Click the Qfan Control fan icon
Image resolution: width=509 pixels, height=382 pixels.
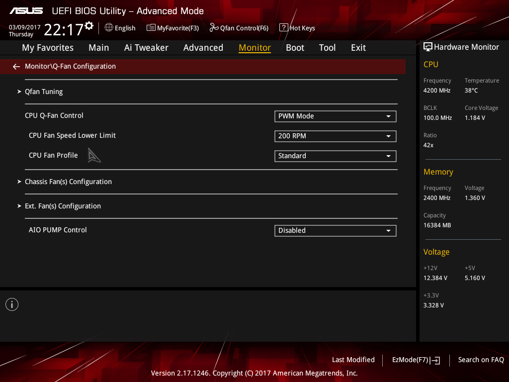point(214,28)
